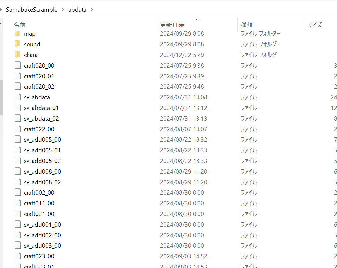Click the sound folder icon

(x=18, y=44)
